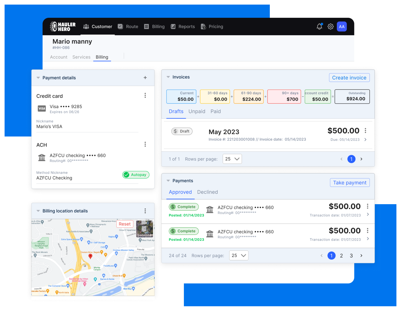Open the Reports section icon
The height and width of the screenshot is (312, 401).
[173, 26]
